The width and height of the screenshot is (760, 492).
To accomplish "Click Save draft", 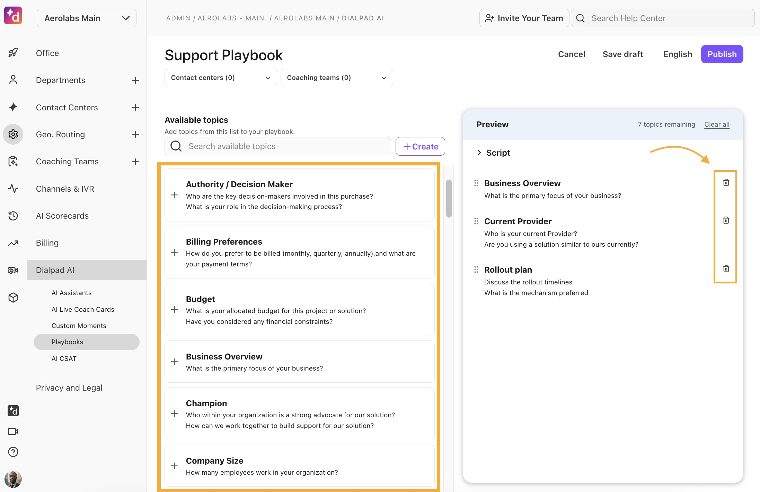I will point(622,54).
